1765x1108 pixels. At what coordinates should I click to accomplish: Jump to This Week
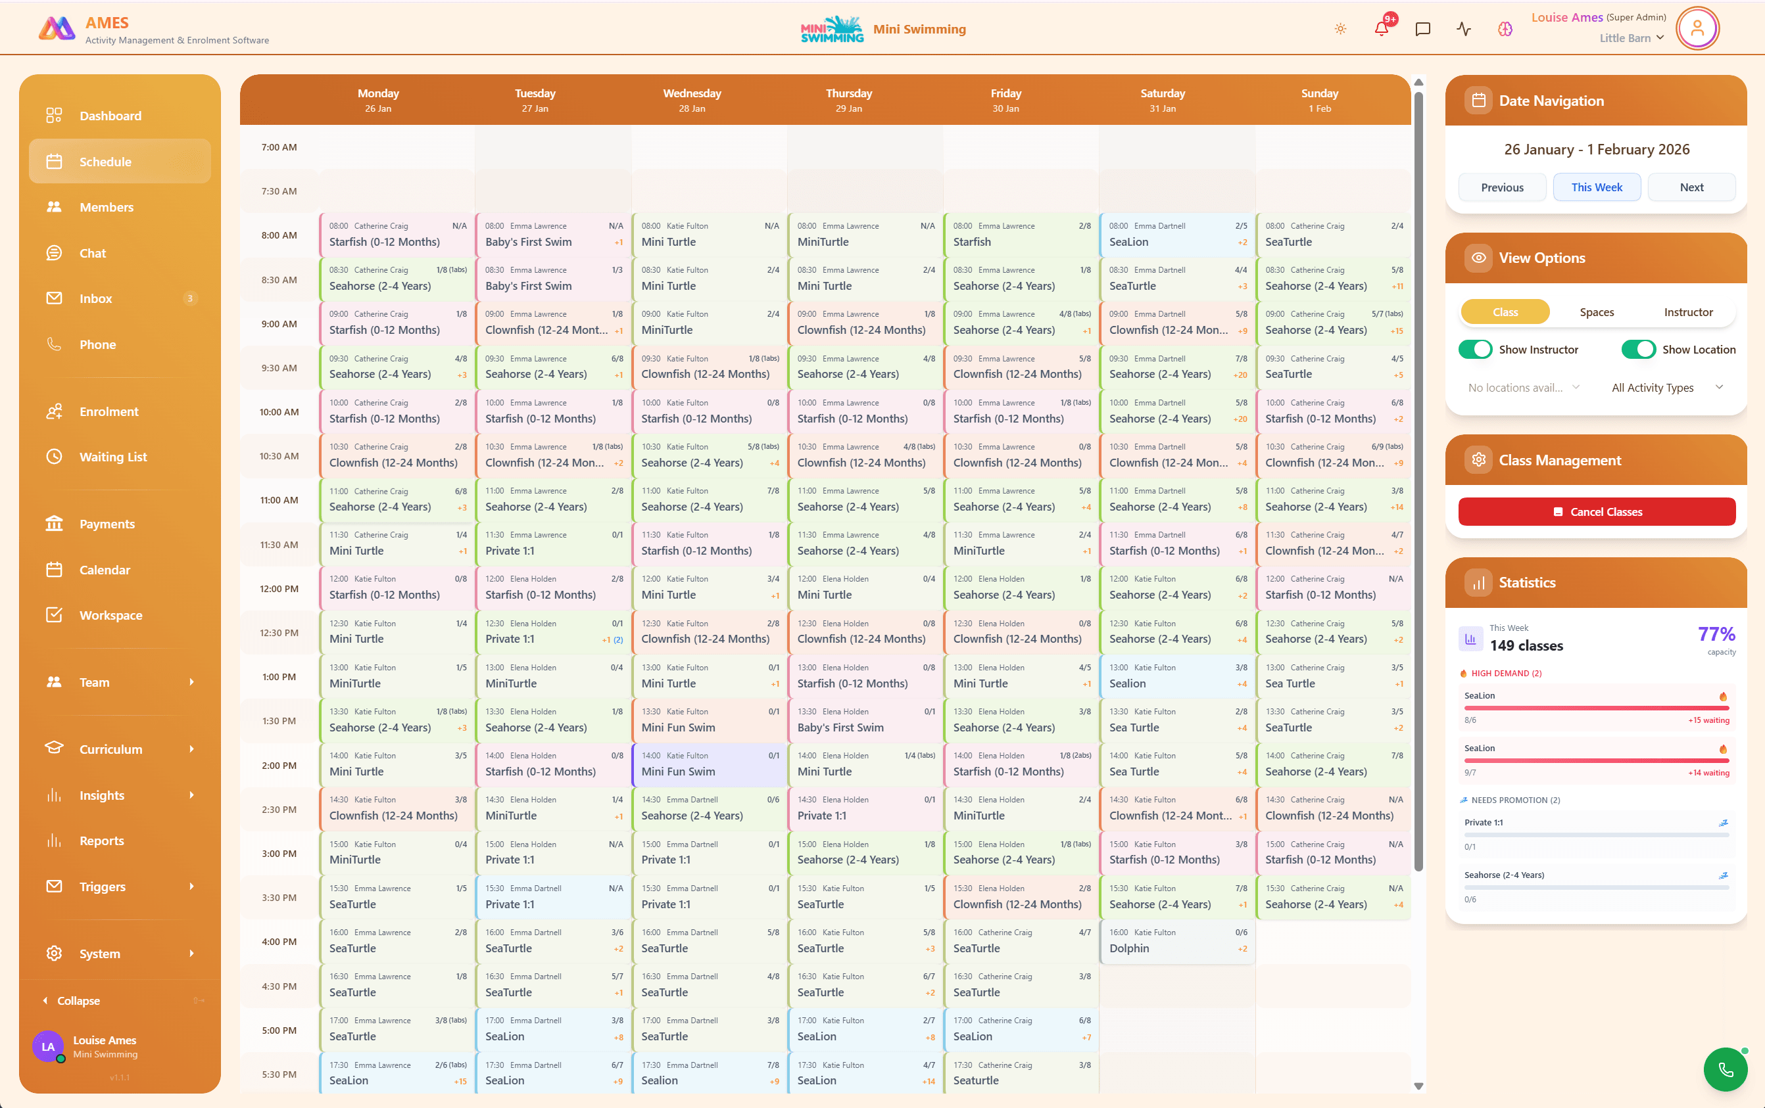(1597, 187)
